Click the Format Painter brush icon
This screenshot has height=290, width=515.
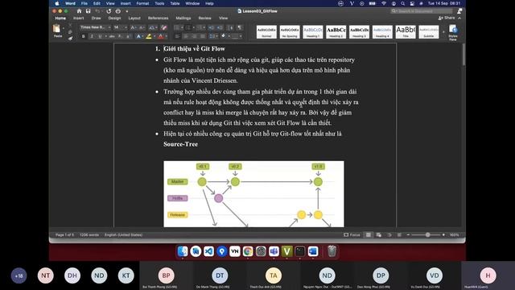[70, 39]
